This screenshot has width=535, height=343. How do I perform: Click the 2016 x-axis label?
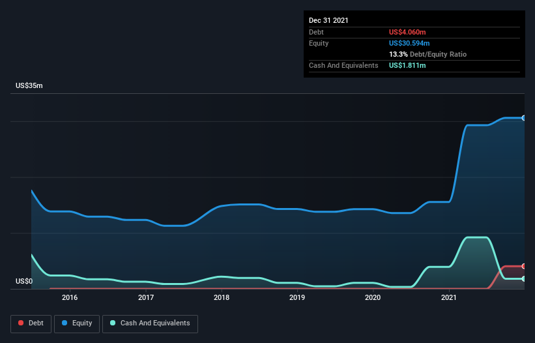point(70,297)
